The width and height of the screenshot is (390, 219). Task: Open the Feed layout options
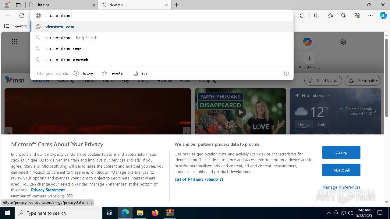click(323, 81)
